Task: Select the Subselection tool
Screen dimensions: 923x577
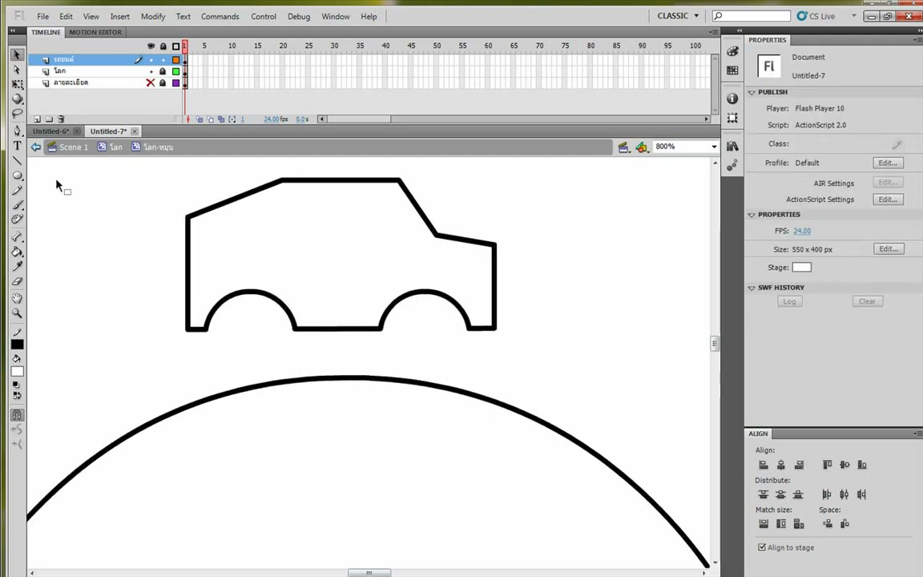Action: (17, 70)
